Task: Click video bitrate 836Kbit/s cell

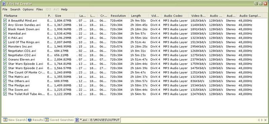Action: click(x=197, y=81)
